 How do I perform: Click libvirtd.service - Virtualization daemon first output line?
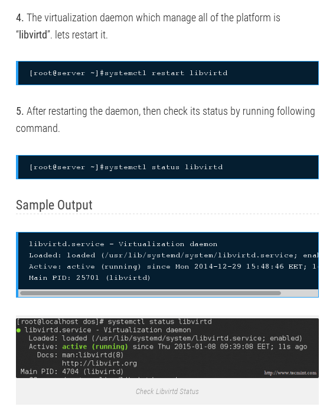coord(123,244)
